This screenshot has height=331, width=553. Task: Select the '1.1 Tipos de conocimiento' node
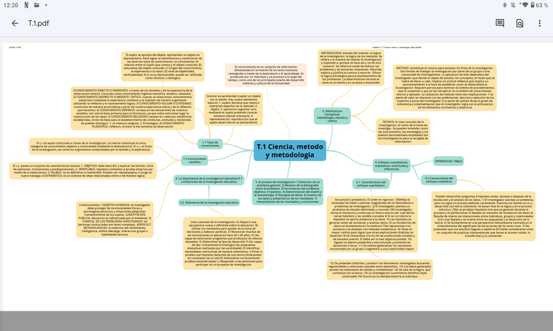pyautogui.click(x=210, y=144)
